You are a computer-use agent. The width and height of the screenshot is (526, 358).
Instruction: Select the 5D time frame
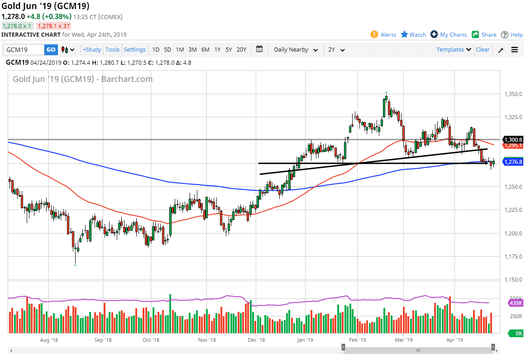click(x=167, y=50)
